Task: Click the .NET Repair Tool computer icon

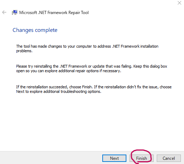Action: click(15, 12)
